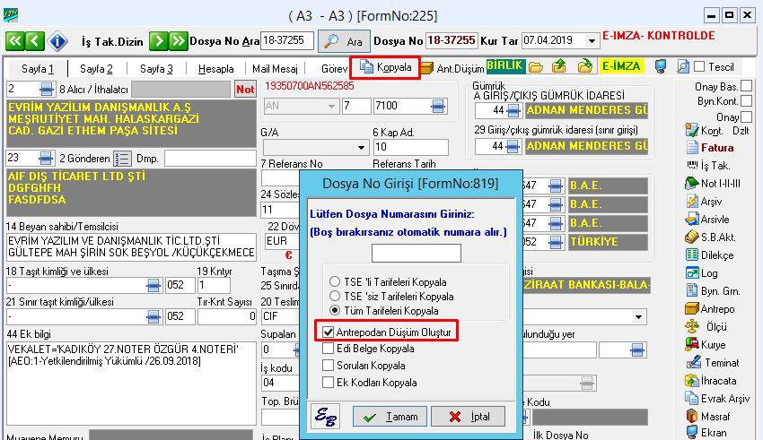Switch to the Sayfa 2 tab
The image size is (763, 440).
click(96, 68)
